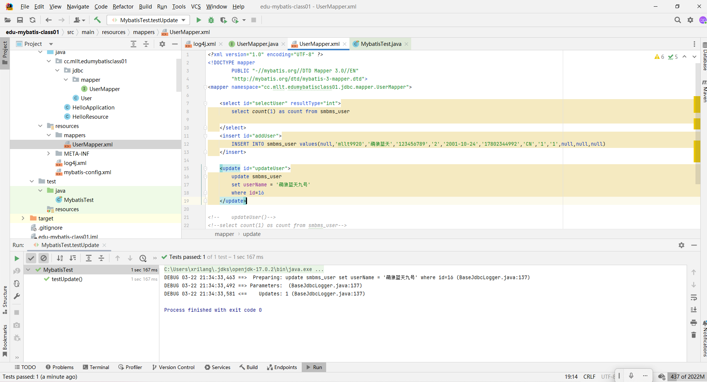This screenshot has width=707, height=382.
Task: Expand all in Project panel toolbar
Action: tap(133, 44)
